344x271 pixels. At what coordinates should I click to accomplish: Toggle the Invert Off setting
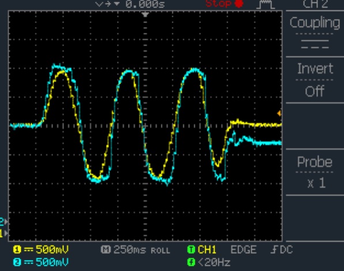click(315, 79)
